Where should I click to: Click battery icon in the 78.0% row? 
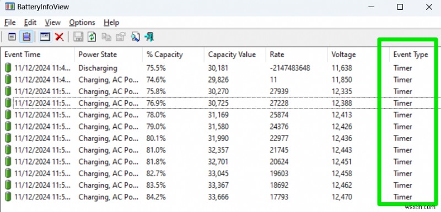pyautogui.click(x=8, y=115)
